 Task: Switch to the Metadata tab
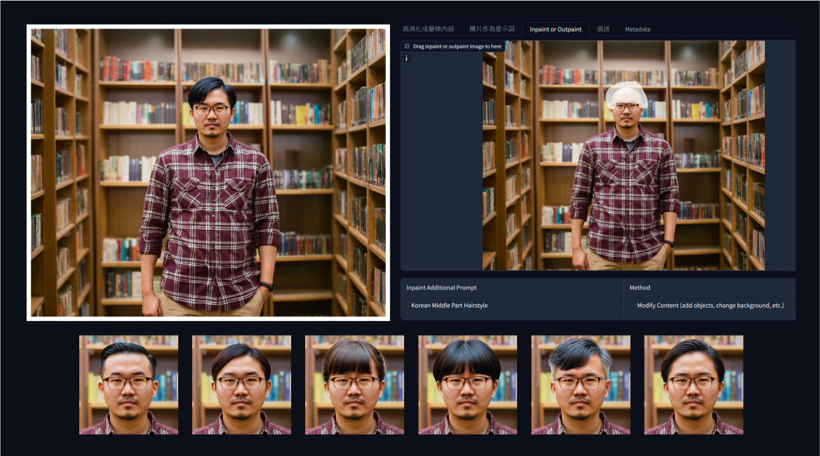(x=637, y=29)
